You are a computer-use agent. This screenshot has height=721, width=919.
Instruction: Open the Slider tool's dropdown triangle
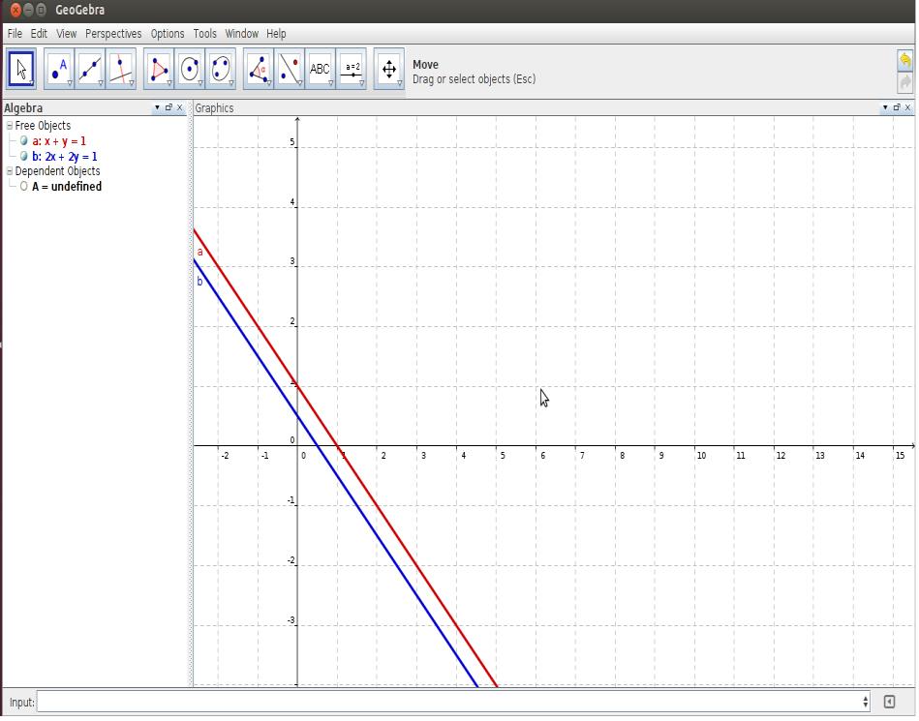click(x=362, y=84)
